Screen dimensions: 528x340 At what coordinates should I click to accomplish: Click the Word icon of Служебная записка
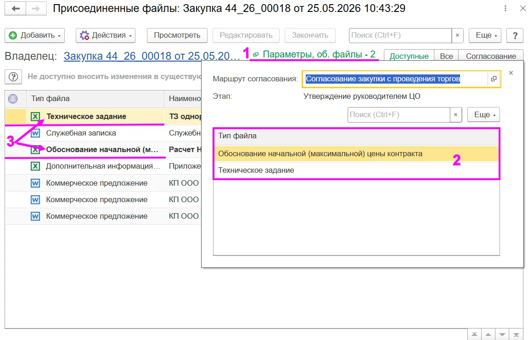pos(35,133)
